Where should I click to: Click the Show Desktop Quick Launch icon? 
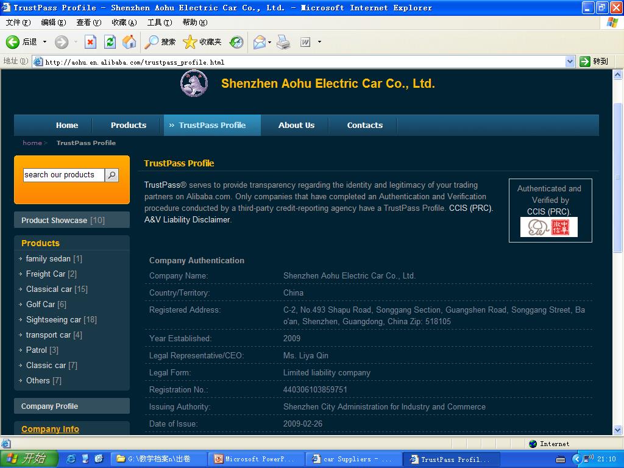(x=85, y=459)
